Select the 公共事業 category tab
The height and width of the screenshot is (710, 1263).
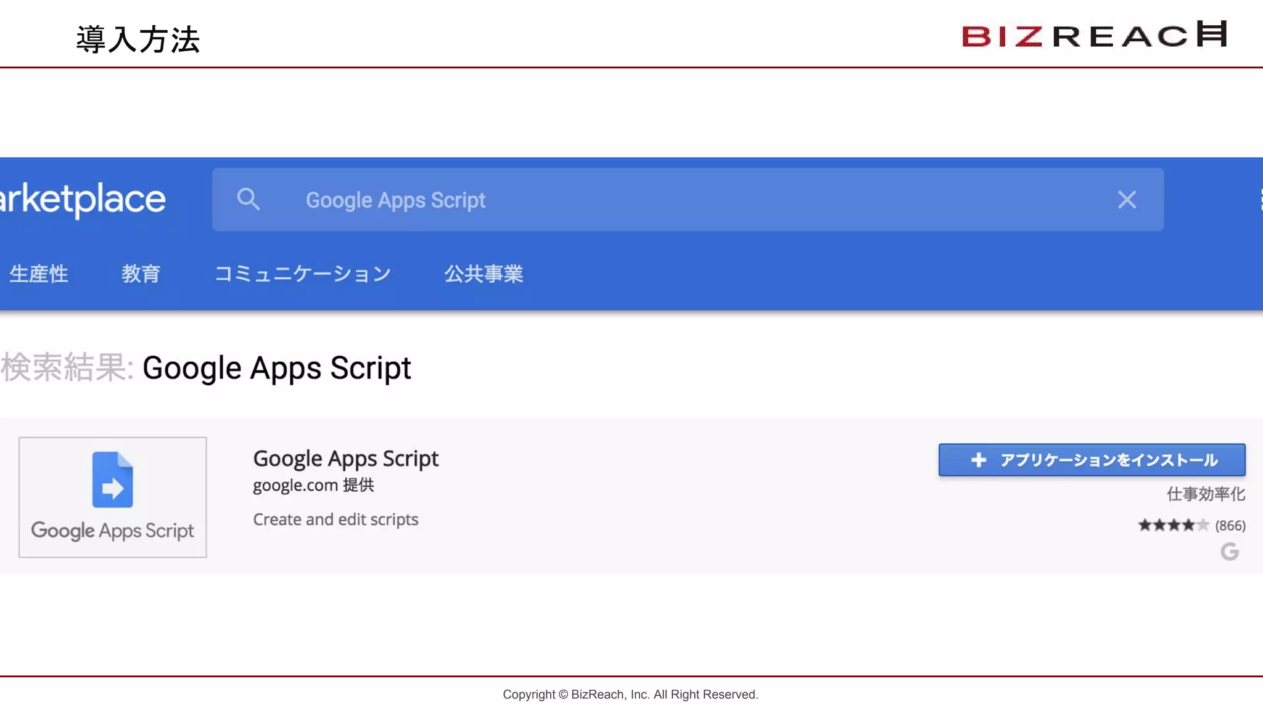coord(483,274)
